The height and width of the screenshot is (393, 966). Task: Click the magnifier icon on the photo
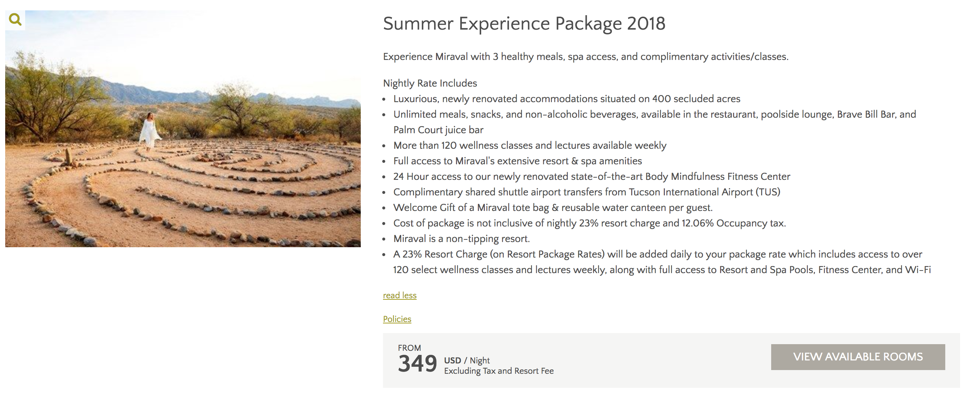pos(15,19)
